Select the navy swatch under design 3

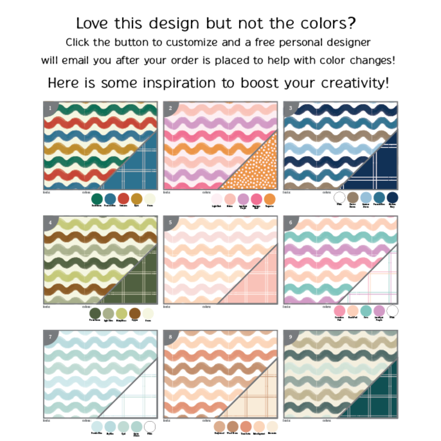tap(392, 197)
